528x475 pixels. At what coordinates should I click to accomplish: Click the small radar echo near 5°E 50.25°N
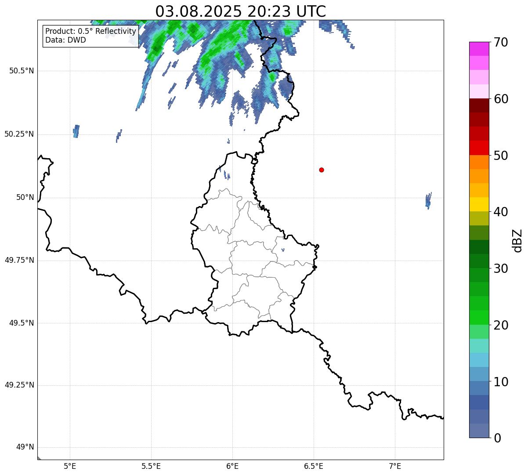pos(76,131)
